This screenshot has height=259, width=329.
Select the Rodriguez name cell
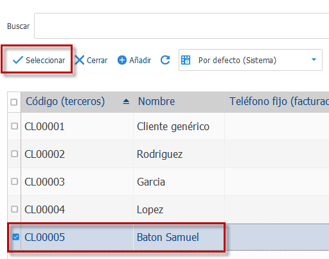click(179, 154)
